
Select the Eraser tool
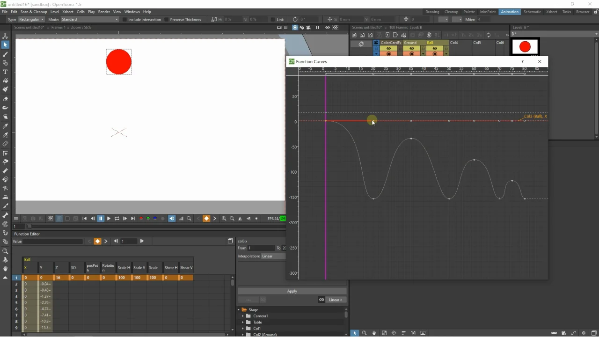(5, 99)
